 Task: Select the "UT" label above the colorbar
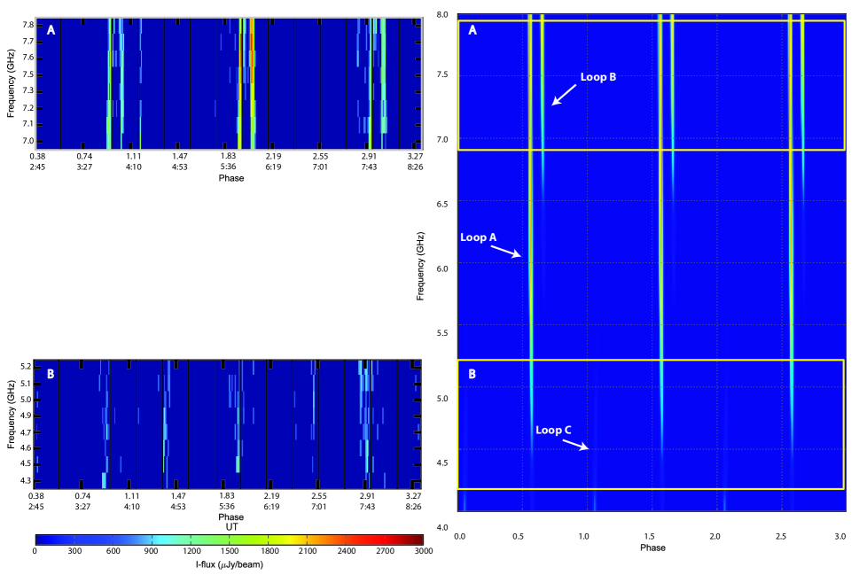tap(231, 527)
